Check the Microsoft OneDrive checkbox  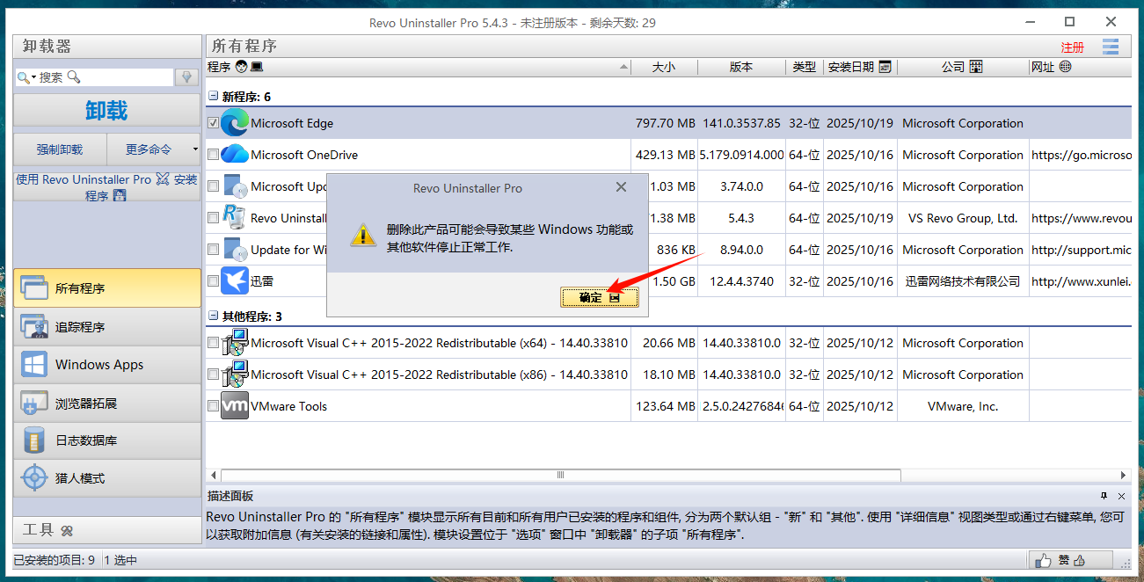pyautogui.click(x=213, y=155)
